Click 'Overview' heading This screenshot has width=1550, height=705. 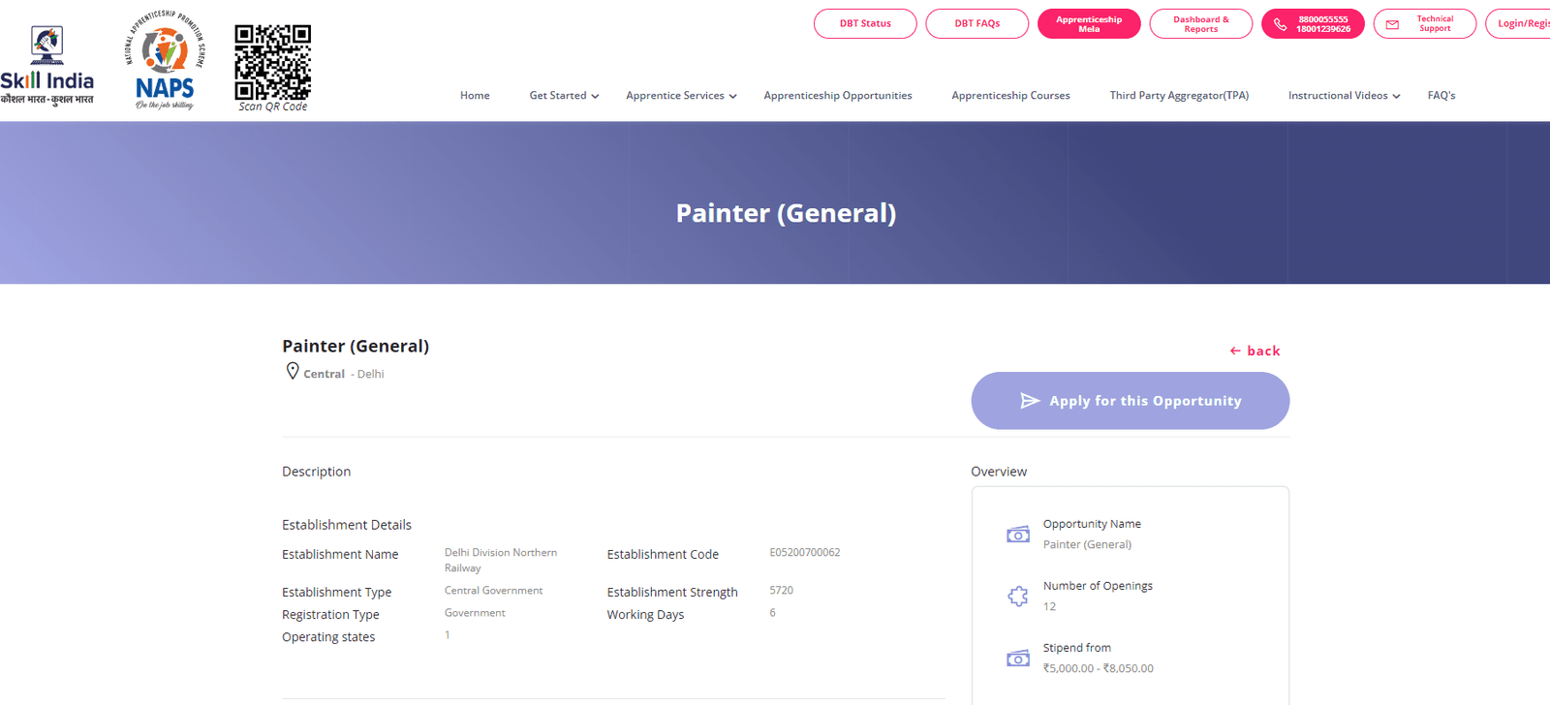999,472
